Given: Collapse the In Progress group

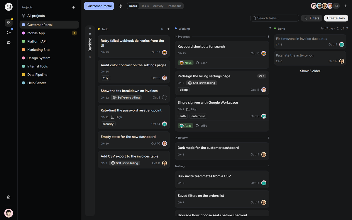Looking at the screenshot, I should [x=182, y=37].
